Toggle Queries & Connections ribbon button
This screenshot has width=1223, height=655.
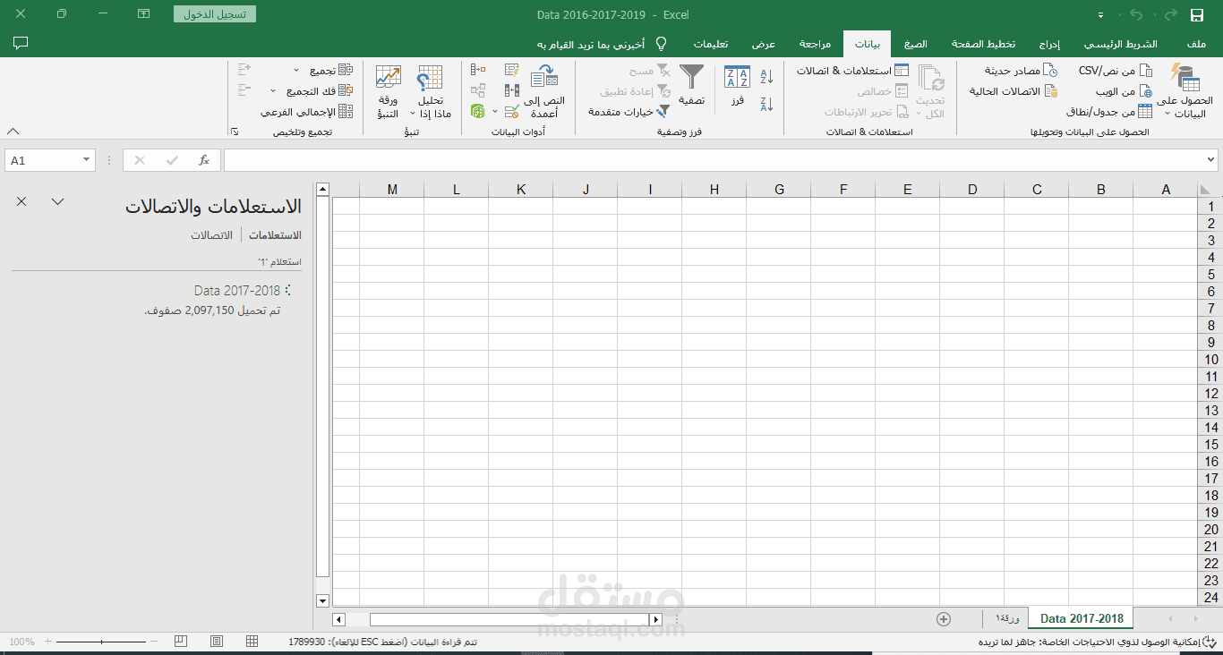[852, 71]
